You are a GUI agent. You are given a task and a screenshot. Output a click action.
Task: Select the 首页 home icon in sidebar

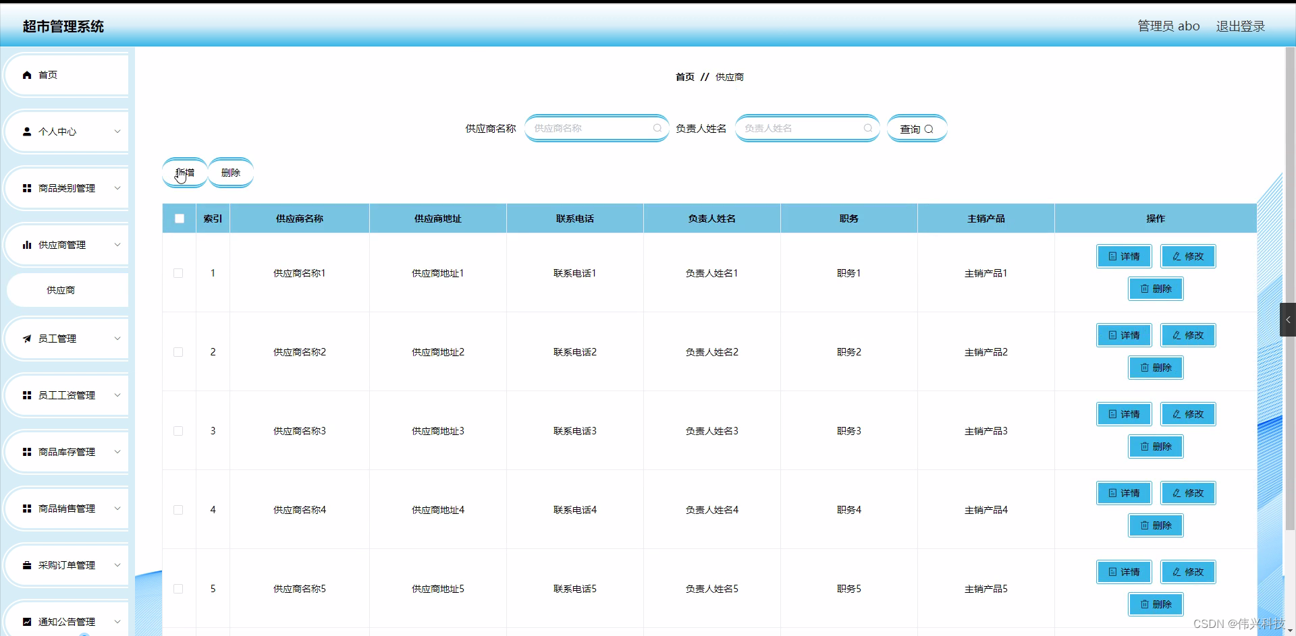(x=27, y=75)
